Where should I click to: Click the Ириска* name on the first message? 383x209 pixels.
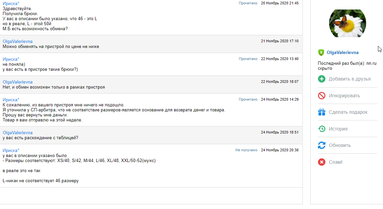coord(11,3)
